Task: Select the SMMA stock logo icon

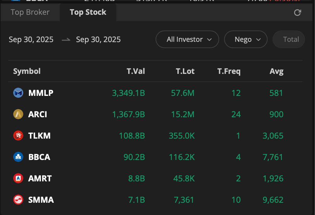Action: click(18, 200)
